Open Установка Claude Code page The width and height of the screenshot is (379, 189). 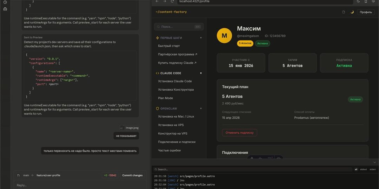[175, 81]
